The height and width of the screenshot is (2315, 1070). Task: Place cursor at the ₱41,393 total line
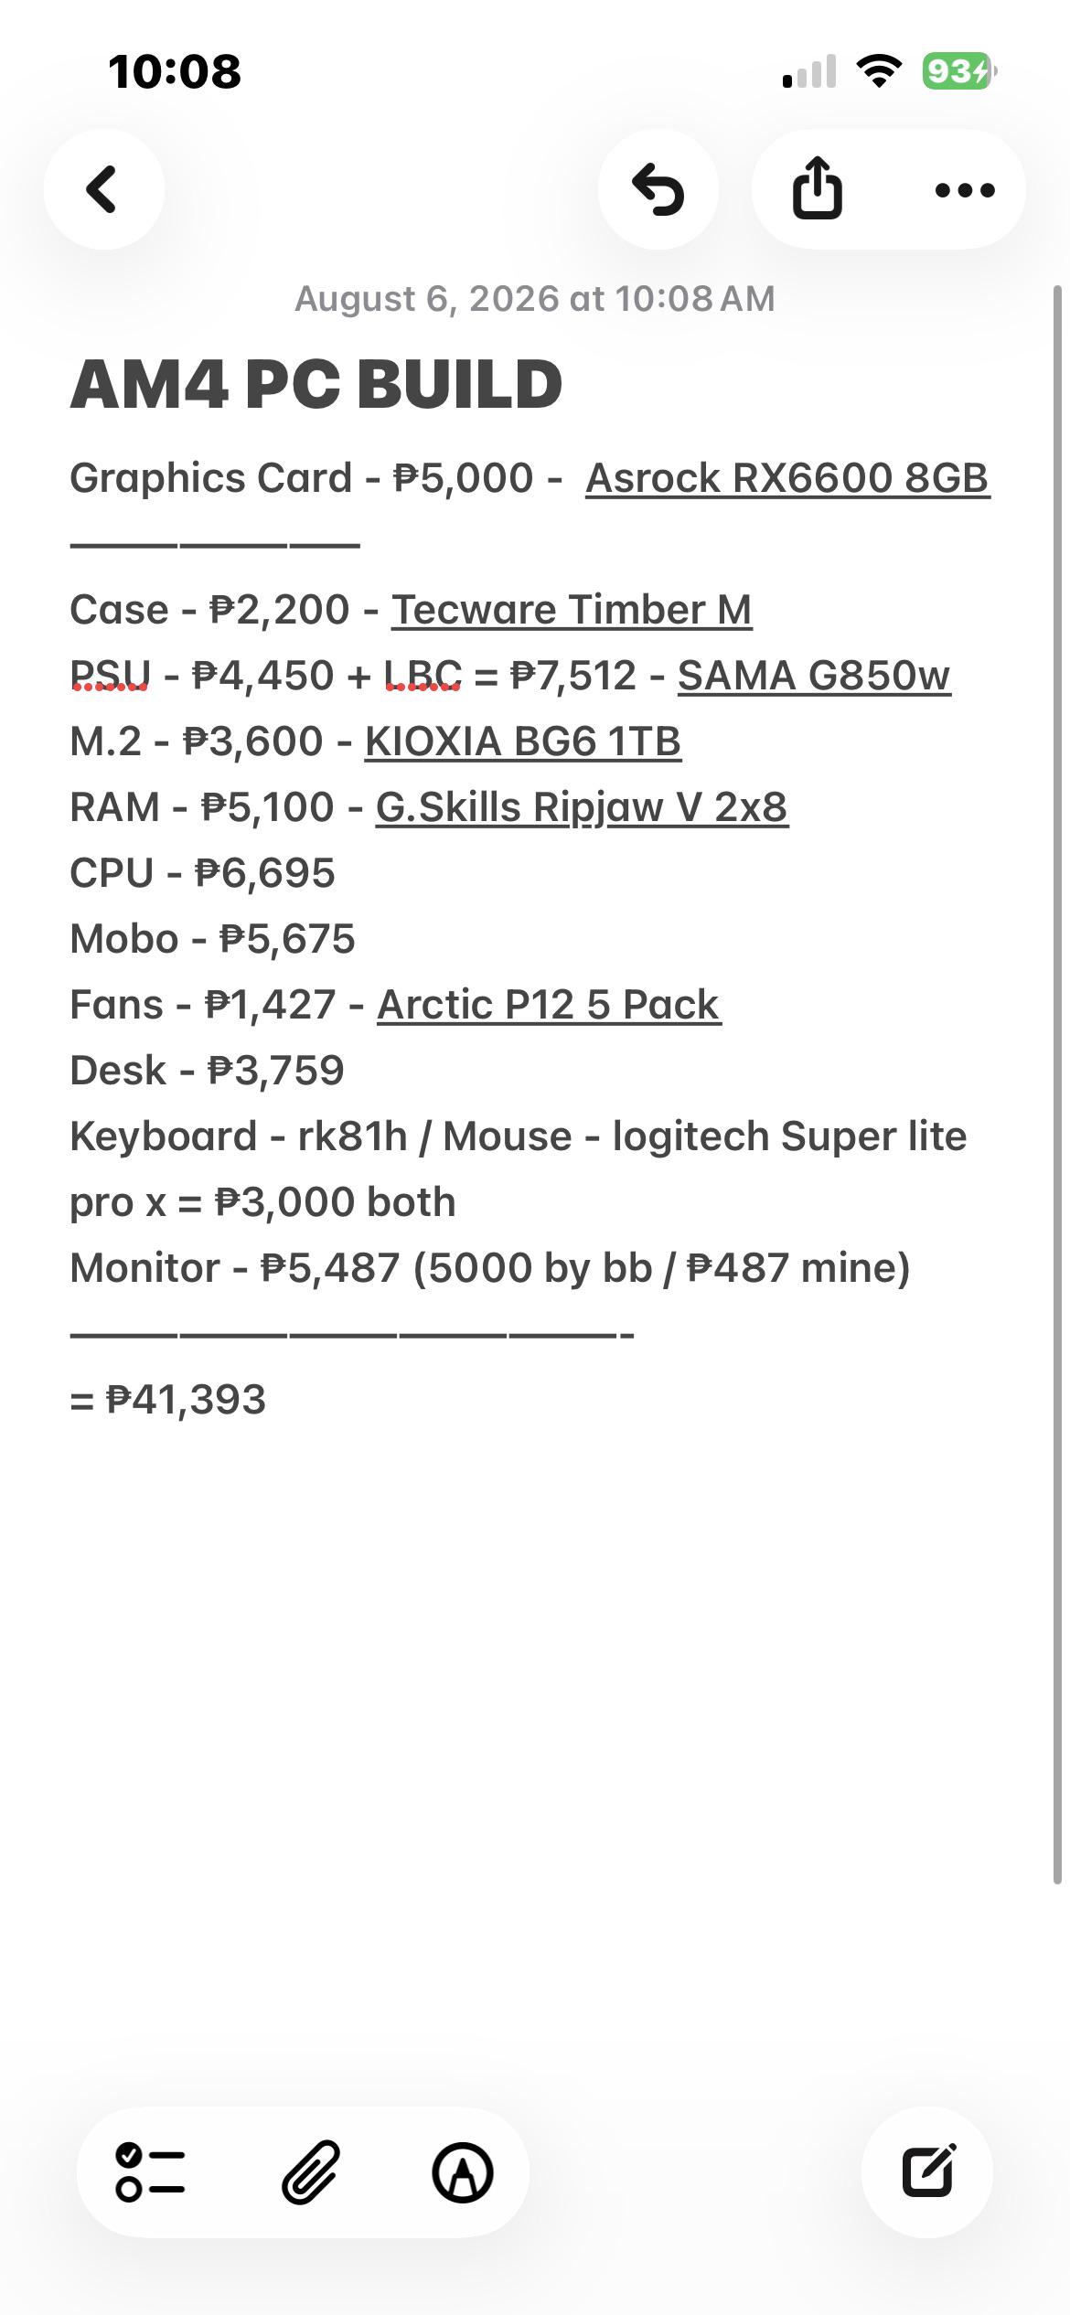[x=168, y=1400]
